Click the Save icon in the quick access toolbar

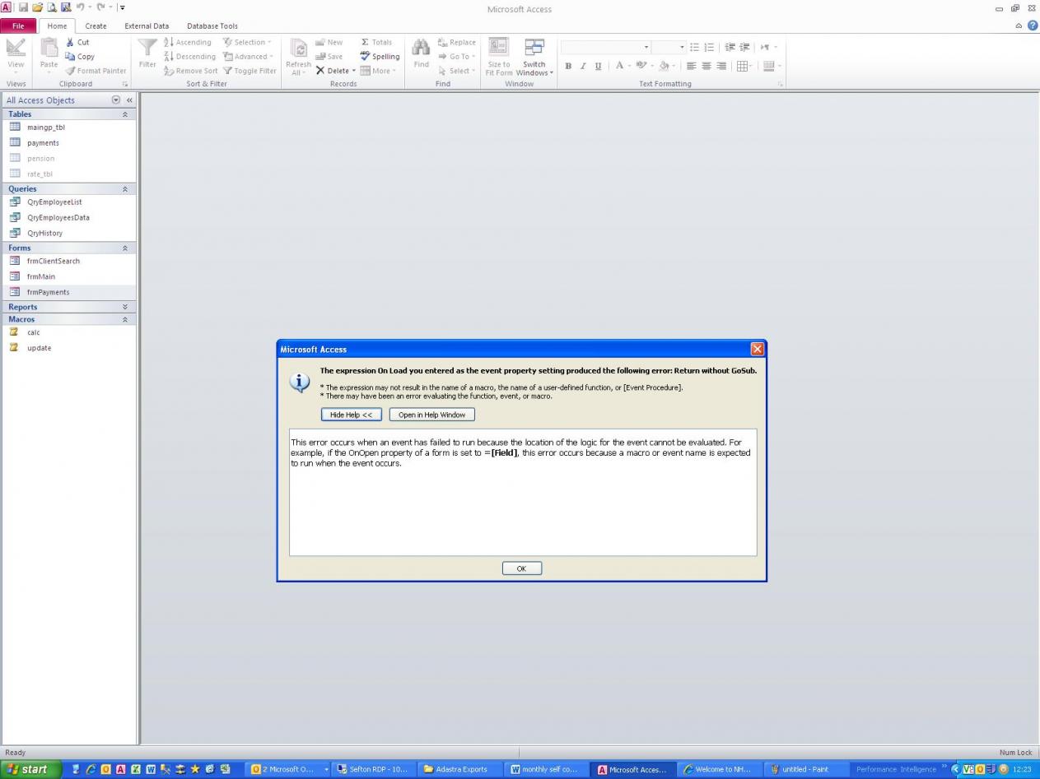pyautogui.click(x=23, y=7)
